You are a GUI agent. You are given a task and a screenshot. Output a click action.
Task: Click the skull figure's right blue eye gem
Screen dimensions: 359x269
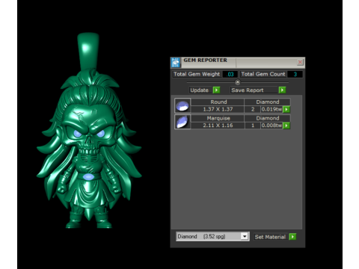(x=100, y=134)
